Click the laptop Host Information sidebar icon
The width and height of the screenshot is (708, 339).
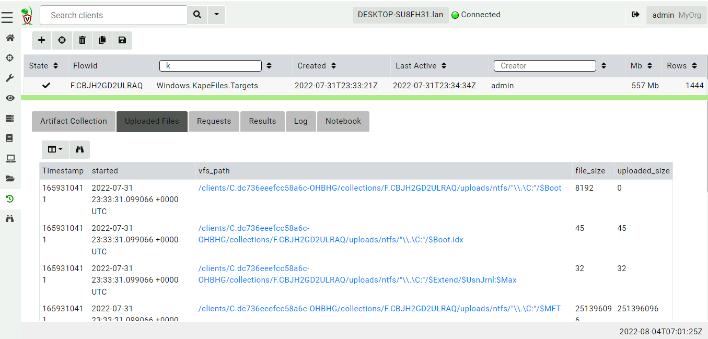click(x=9, y=158)
